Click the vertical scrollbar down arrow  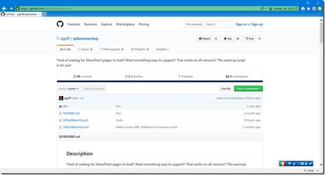tap(321, 165)
